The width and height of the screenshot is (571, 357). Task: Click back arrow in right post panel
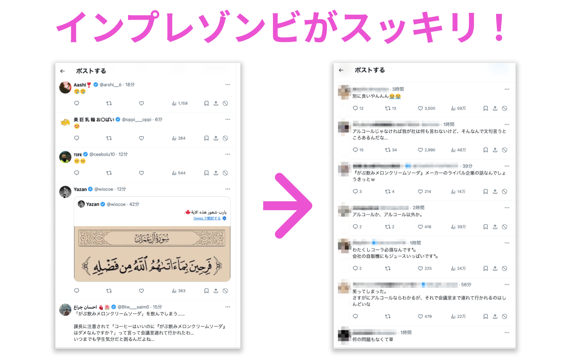pyautogui.click(x=341, y=70)
